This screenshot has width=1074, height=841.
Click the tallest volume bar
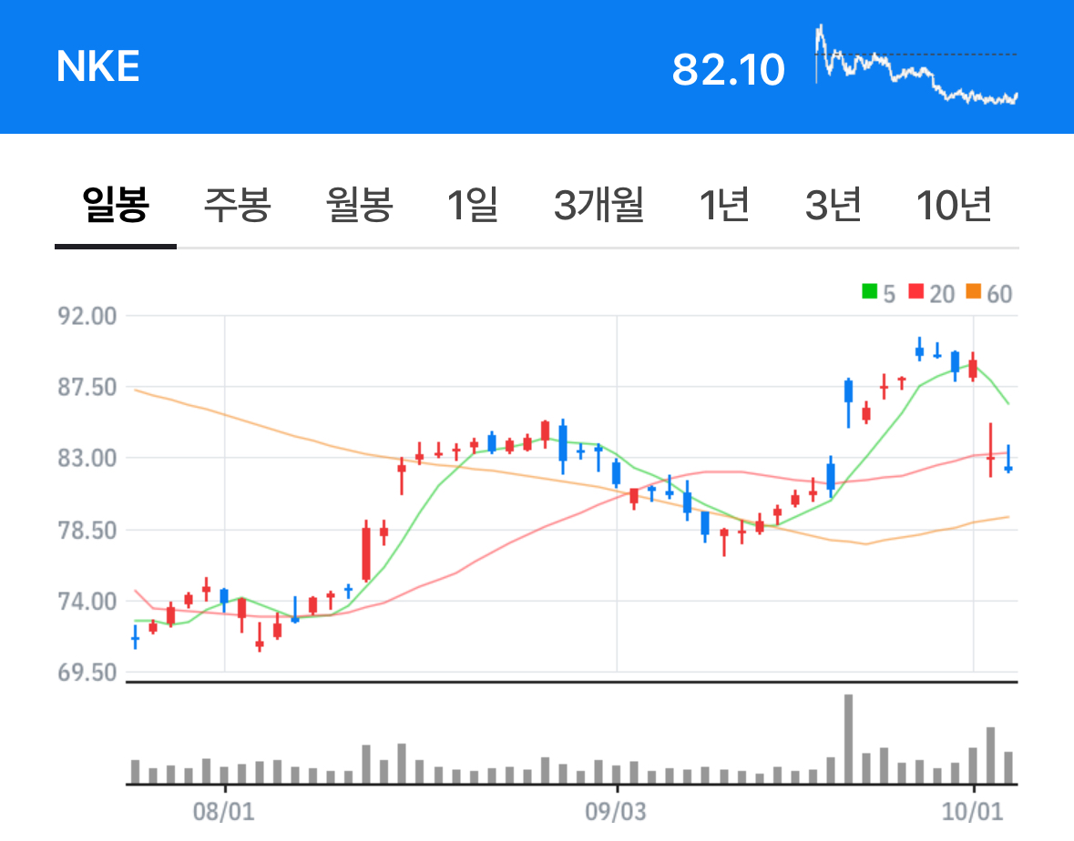pyautogui.click(x=849, y=739)
